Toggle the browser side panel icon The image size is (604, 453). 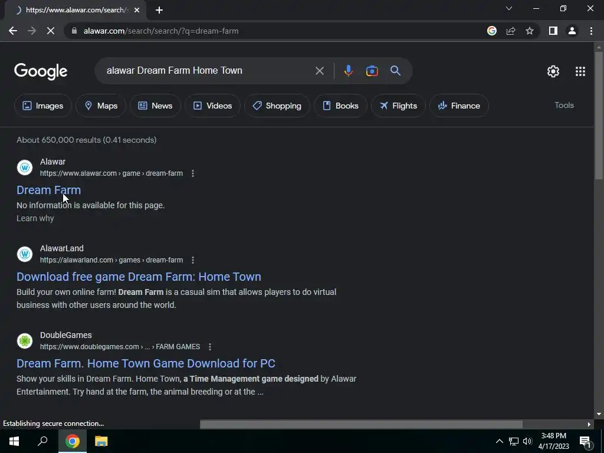pos(553,31)
